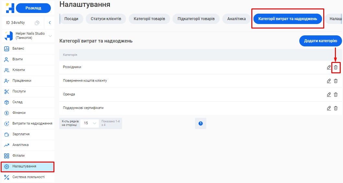The height and width of the screenshot is (183, 343).
Task: Go to Система лояльності menu item
Action: tap(29, 177)
